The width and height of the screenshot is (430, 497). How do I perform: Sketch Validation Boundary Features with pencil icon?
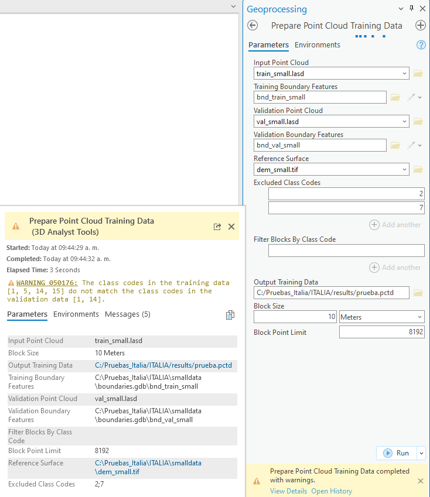(411, 145)
